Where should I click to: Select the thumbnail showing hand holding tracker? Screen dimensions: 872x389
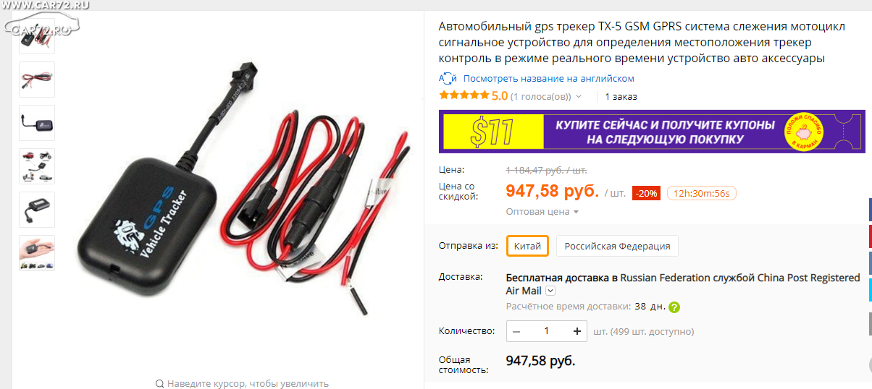point(37,253)
